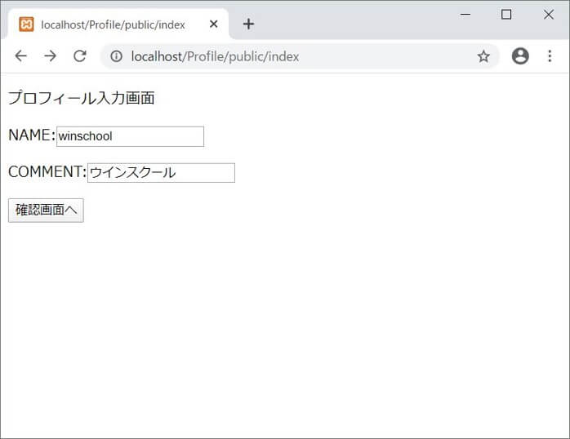Submit with the 確認画面へ button
This screenshot has width=570, height=439.
coord(46,211)
